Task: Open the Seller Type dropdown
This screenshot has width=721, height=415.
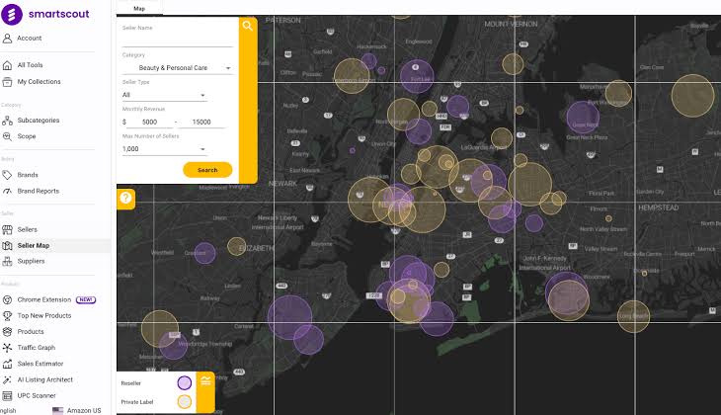Action: pos(164,95)
